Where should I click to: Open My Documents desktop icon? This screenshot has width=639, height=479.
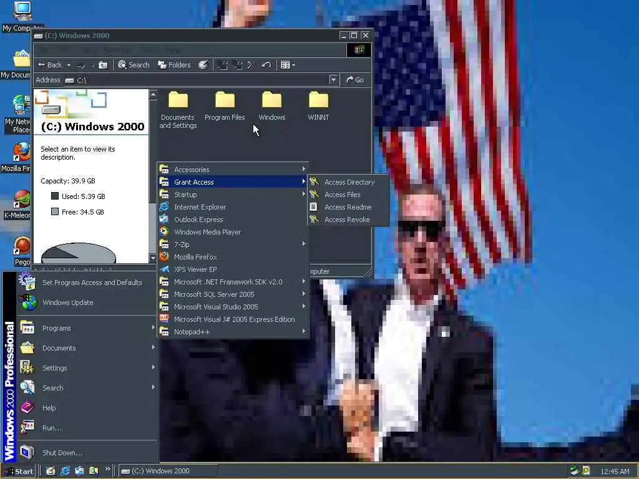[16, 64]
